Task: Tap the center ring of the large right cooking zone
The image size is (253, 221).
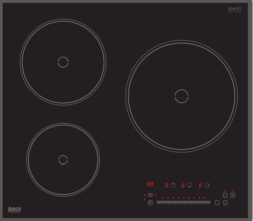Action: pyautogui.click(x=182, y=96)
